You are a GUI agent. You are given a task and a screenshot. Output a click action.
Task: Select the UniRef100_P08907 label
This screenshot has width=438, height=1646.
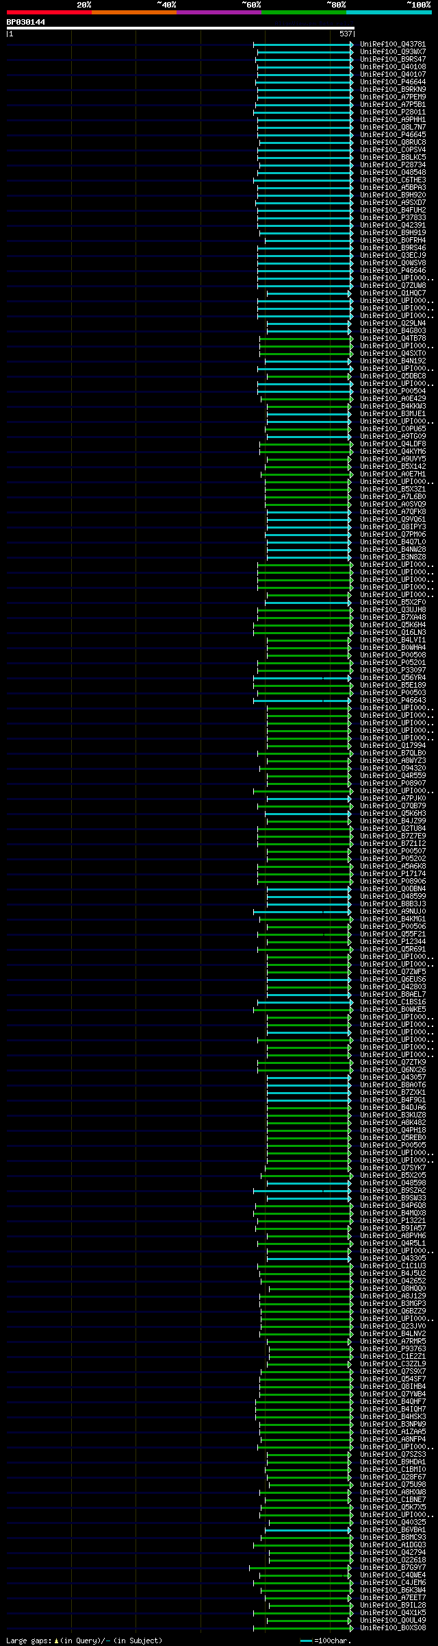point(393,784)
